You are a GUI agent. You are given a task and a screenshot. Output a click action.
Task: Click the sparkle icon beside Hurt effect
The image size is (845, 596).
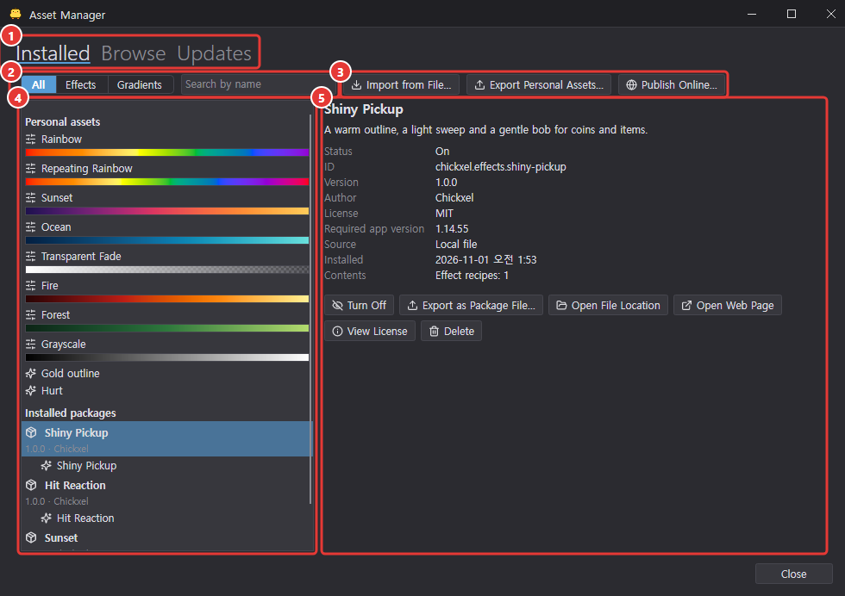[x=31, y=390]
